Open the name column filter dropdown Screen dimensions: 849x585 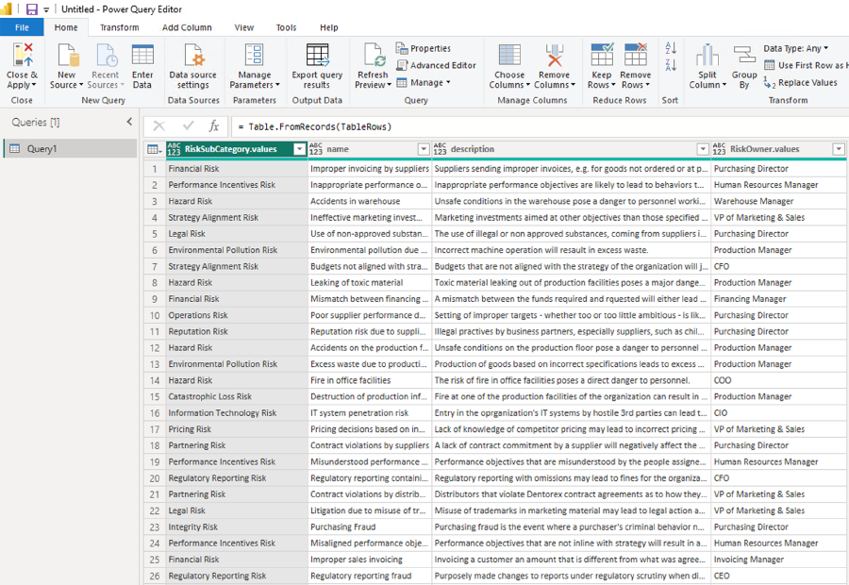pos(424,149)
